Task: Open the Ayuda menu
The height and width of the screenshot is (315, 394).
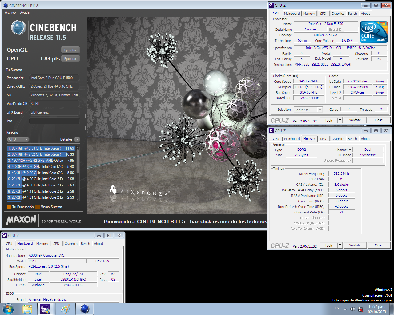Action: tap(25, 12)
